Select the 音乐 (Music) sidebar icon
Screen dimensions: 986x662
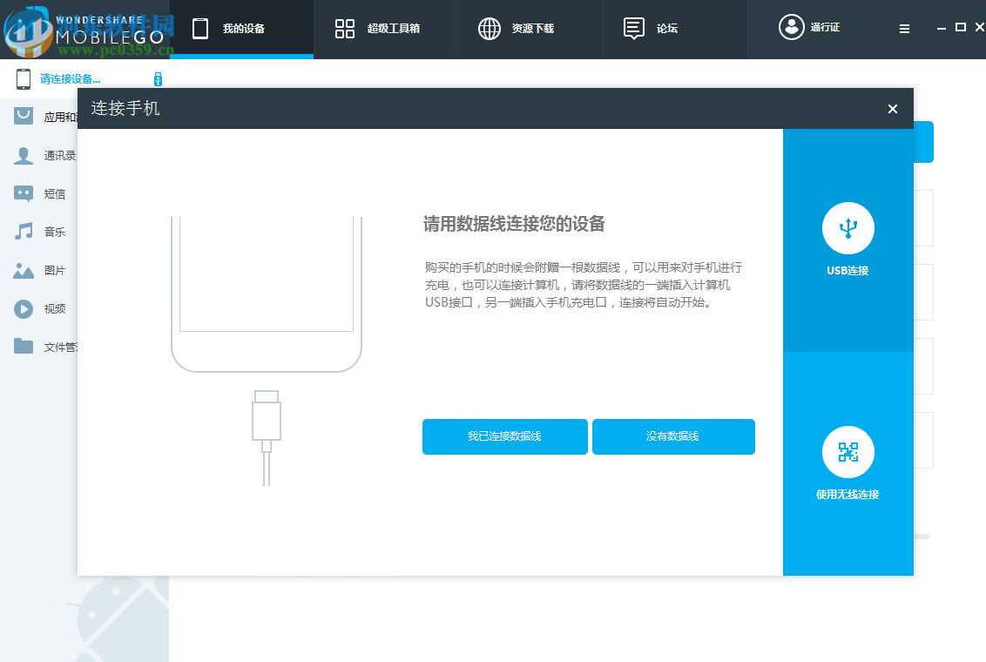click(24, 231)
